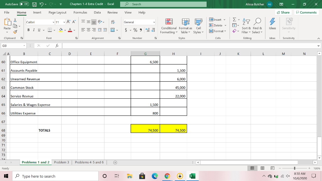Viewport: 322px width, 181px height.
Task: Switch to the Formulas ribbon tab
Action: tap(80, 12)
